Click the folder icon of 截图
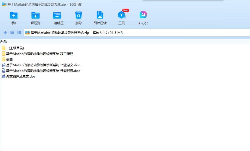The image size is (250, 151). [x=3, y=59]
